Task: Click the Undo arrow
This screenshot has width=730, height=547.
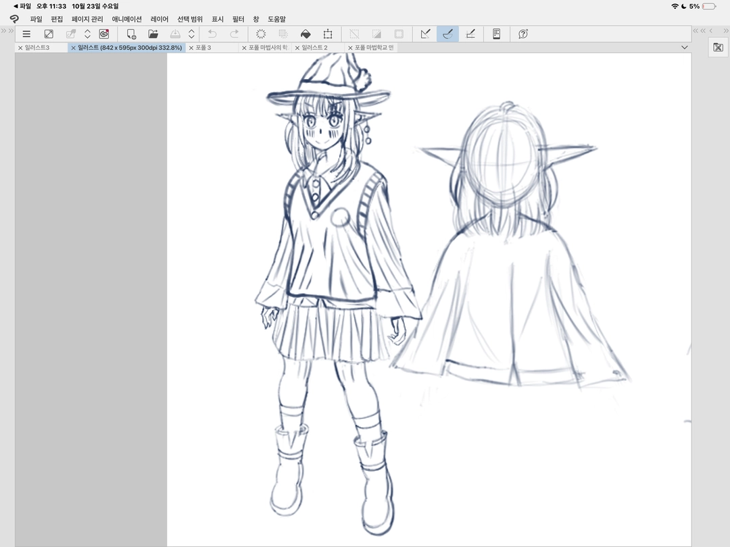Action: 212,34
